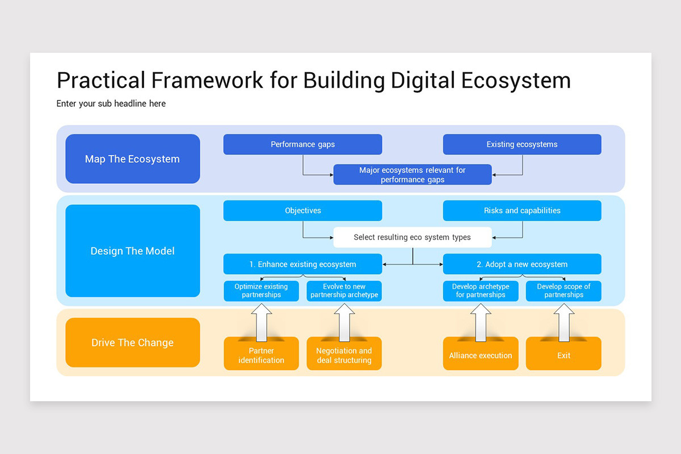Select the Map The Ecosystem box
This screenshot has height=454, width=681.
pyautogui.click(x=132, y=159)
